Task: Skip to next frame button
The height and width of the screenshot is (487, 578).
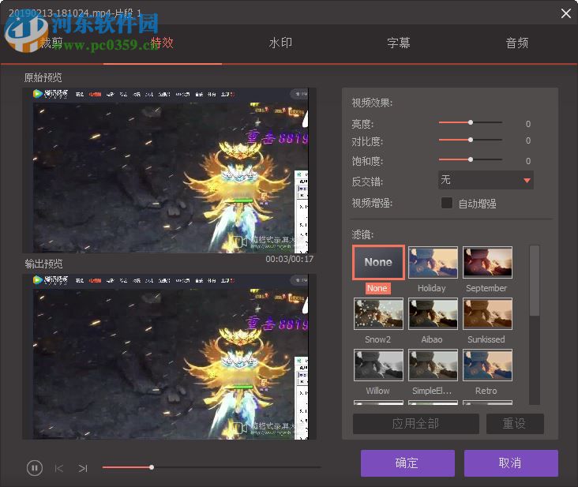Action: (83, 468)
